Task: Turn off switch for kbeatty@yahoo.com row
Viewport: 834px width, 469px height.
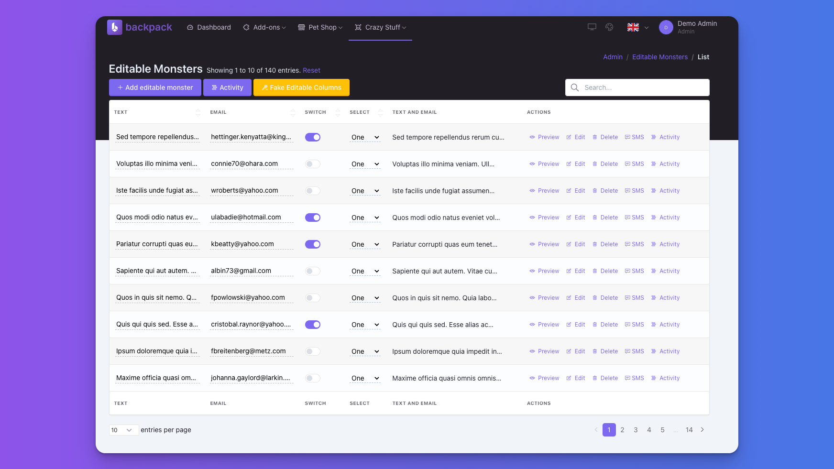Action: click(313, 244)
